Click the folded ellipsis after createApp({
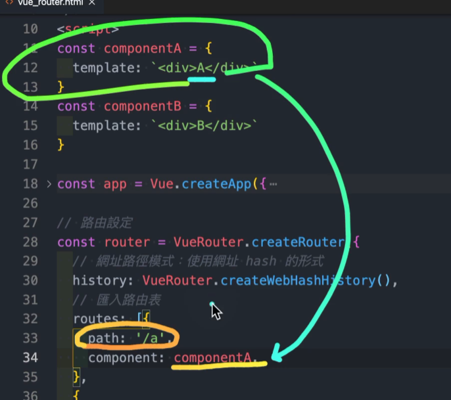The height and width of the screenshot is (400, 451). click(273, 184)
